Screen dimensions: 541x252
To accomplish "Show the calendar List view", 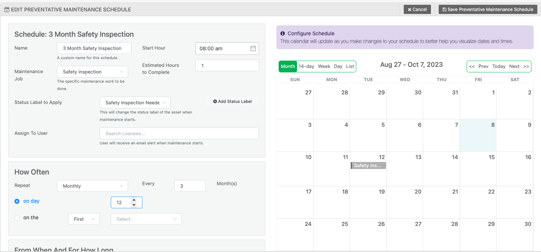I will point(350,66).
